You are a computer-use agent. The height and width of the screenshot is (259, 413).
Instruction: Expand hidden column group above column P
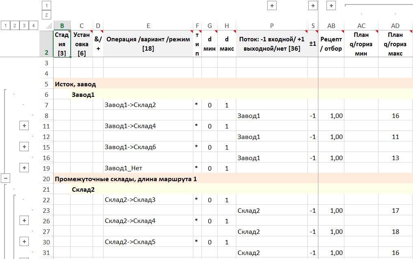tap(272, 6)
